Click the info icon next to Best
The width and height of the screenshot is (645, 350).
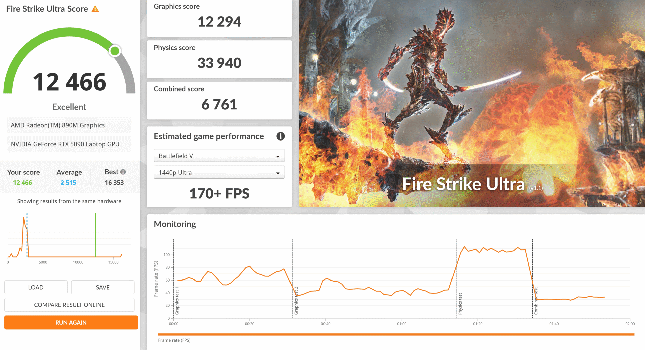tap(123, 172)
